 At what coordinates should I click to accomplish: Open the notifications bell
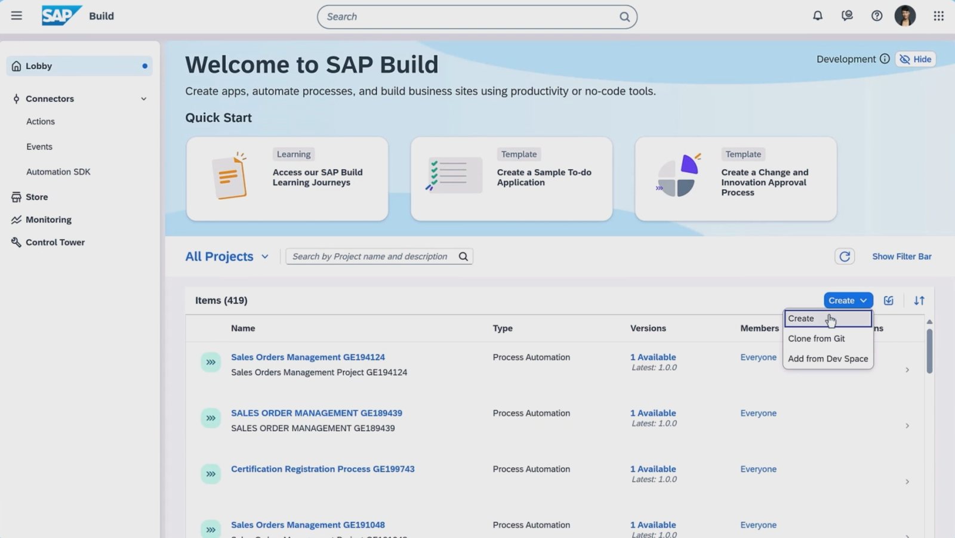click(x=818, y=16)
